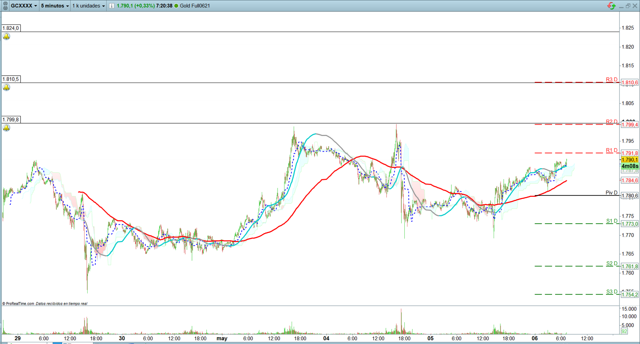Click the alert bell under 1.824,0

pos(7,36)
